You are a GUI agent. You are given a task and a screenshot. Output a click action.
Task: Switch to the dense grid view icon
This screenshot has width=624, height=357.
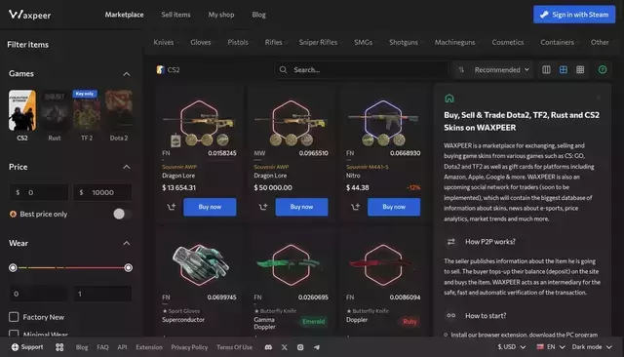pos(580,70)
